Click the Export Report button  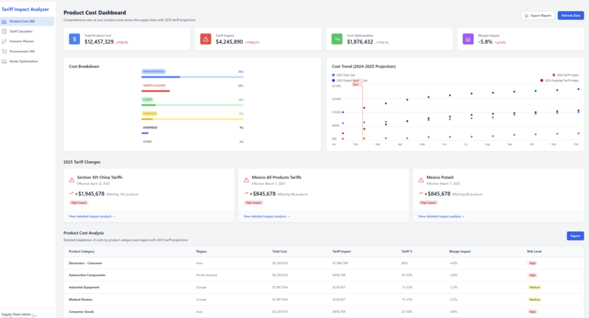538,15
